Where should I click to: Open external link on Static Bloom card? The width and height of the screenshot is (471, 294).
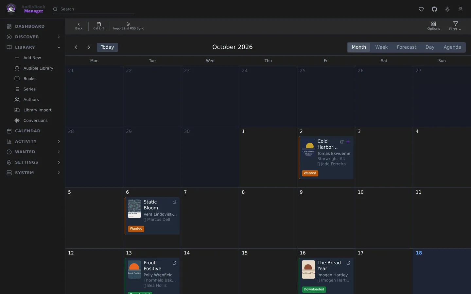point(174,202)
